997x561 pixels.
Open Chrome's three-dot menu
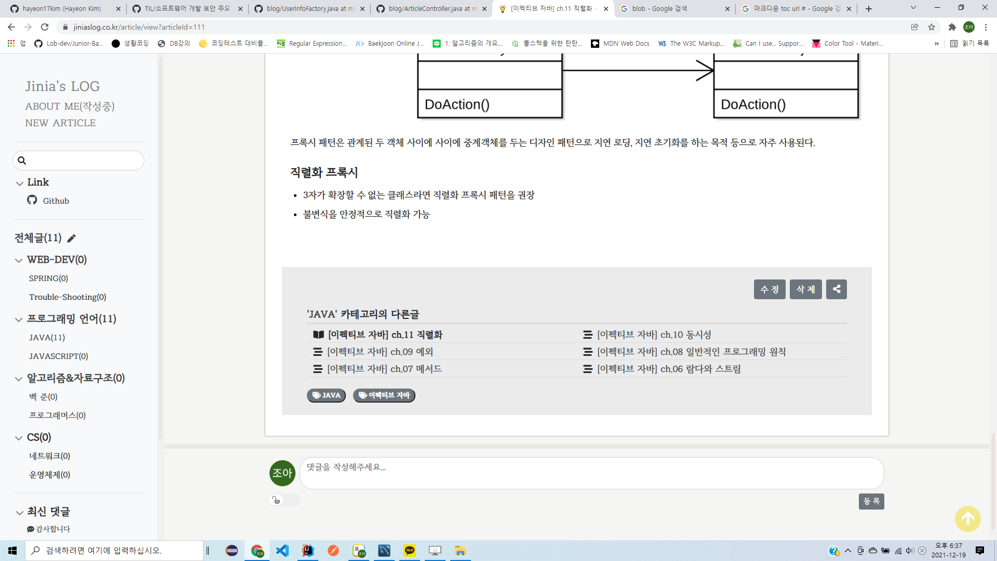(986, 27)
